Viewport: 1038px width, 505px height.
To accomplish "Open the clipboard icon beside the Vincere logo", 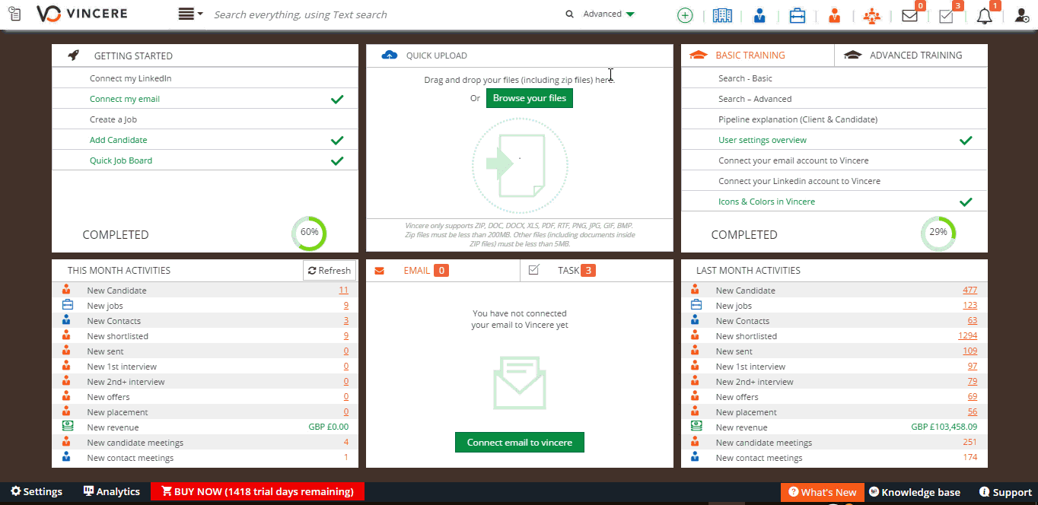I will [x=14, y=14].
